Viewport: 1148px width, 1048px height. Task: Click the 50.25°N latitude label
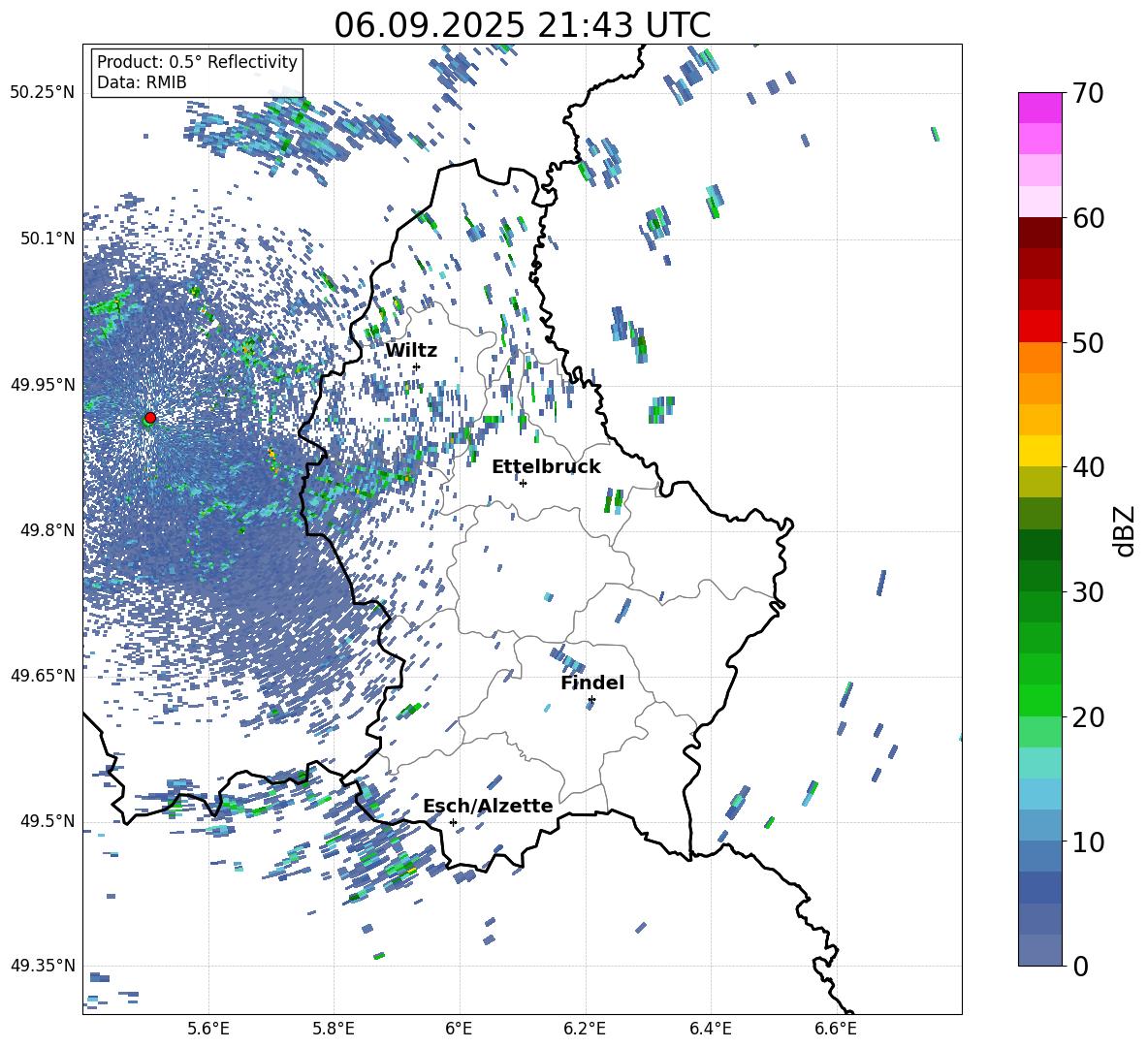43,93
